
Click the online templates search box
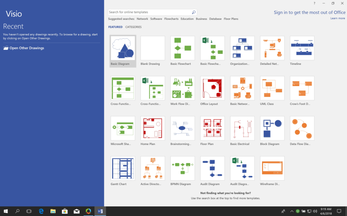pyautogui.click(x=149, y=13)
